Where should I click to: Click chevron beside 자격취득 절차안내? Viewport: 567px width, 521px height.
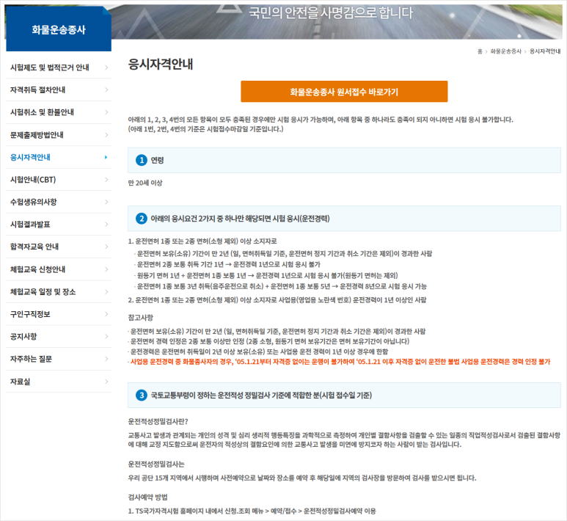click(x=106, y=90)
